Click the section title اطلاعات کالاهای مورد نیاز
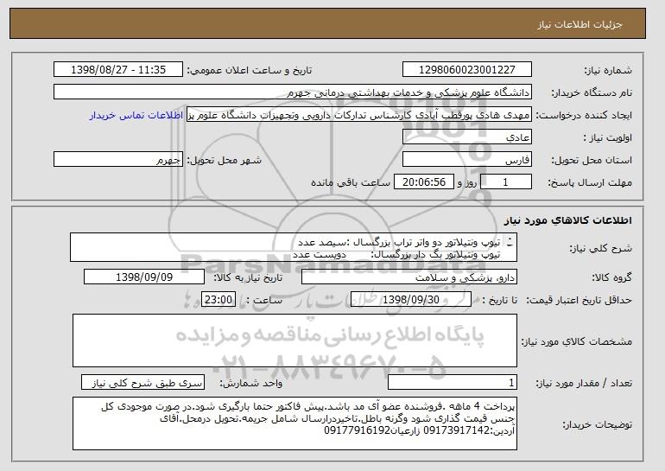 [x=568, y=220]
